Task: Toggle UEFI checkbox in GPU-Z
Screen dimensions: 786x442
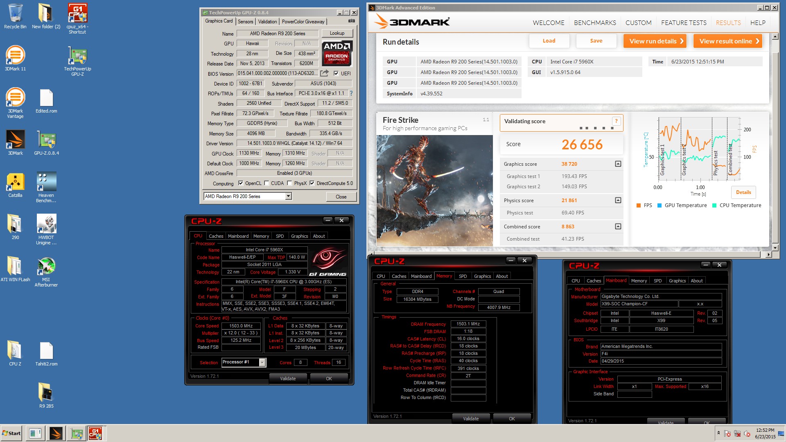Action: 336,74
